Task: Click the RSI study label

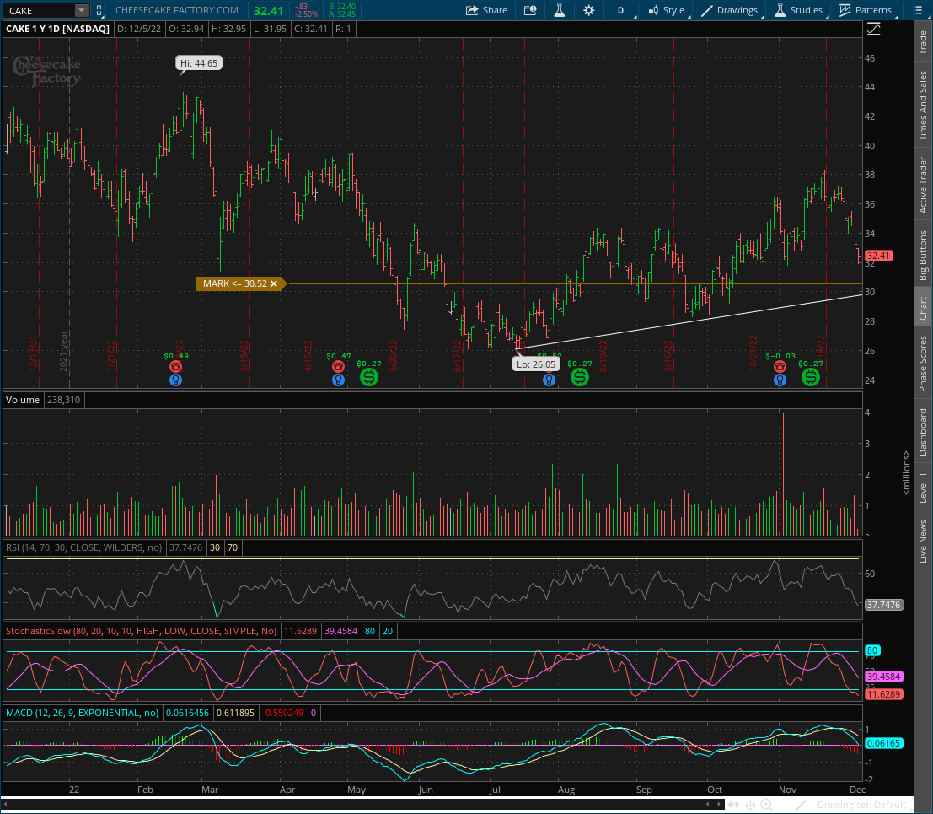Action: pyautogui.click(x=84, y=547)
